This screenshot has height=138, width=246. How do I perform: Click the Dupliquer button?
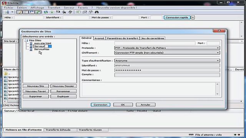63,96
